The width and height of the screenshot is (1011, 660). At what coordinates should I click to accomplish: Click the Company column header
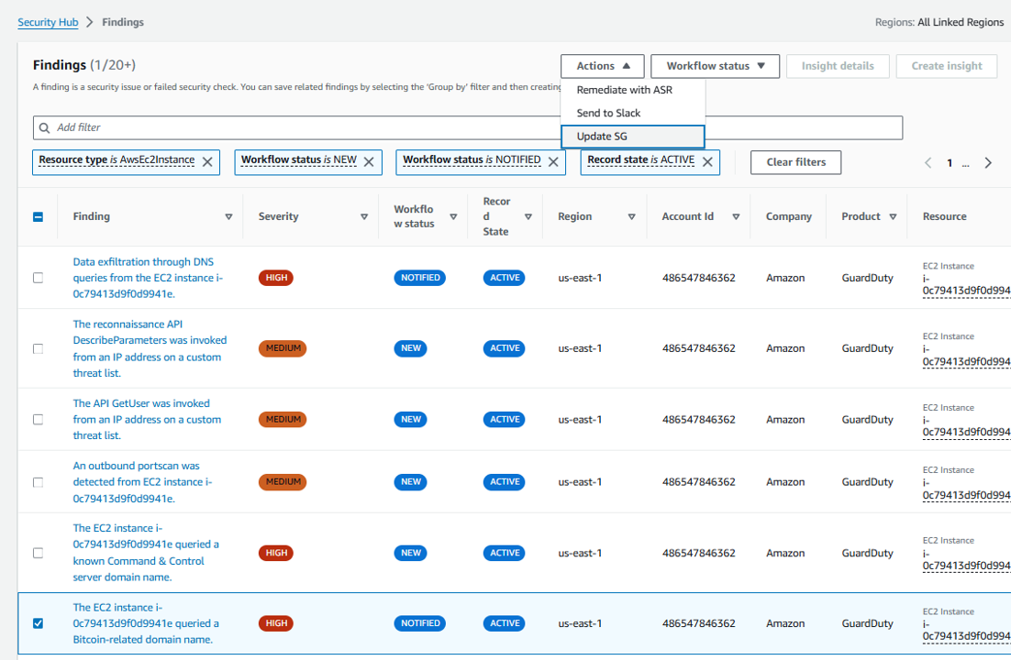(x=789, y=216)
